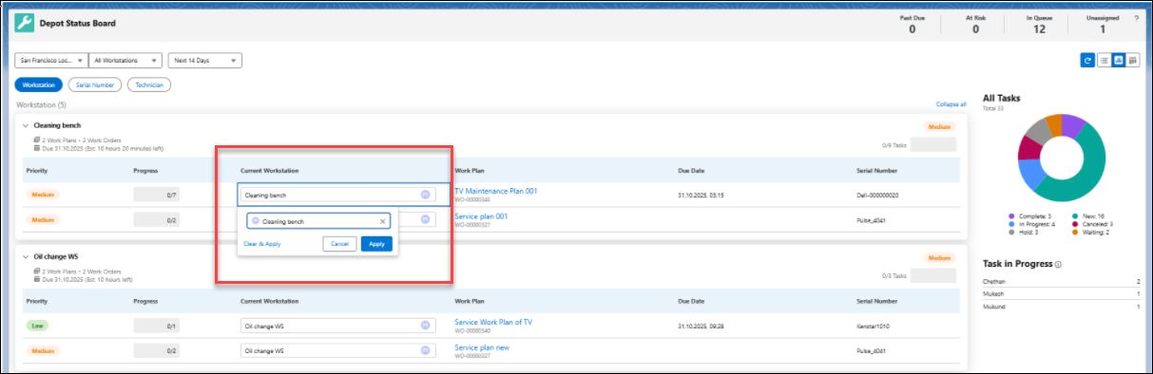Click the Mukund row in Task in Progress
This screenshot has height=374, width=1153.
click(x=1061, y=307)
